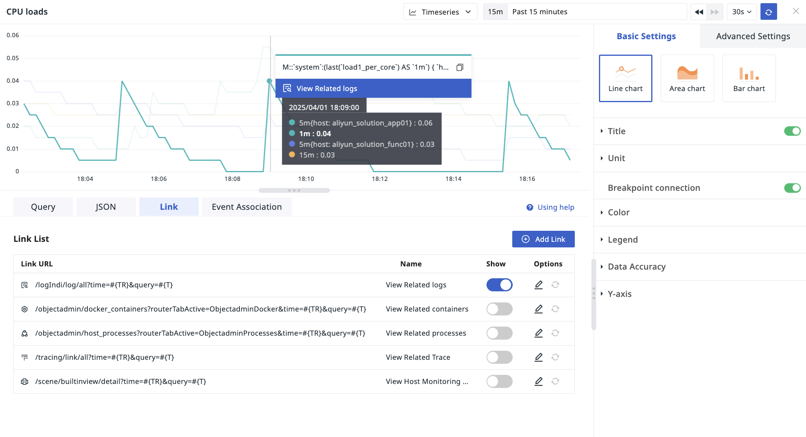The width and height of the screenshot is (806, 437).
Task: Reset the View Related Trace link
Action: [x=555, y=357]
